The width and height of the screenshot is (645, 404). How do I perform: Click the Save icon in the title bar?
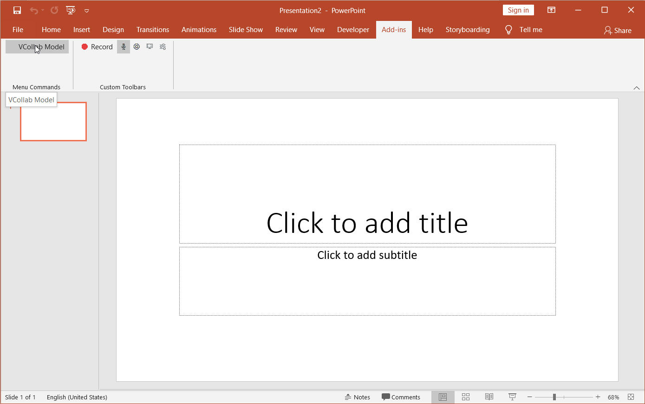[17, 10]
